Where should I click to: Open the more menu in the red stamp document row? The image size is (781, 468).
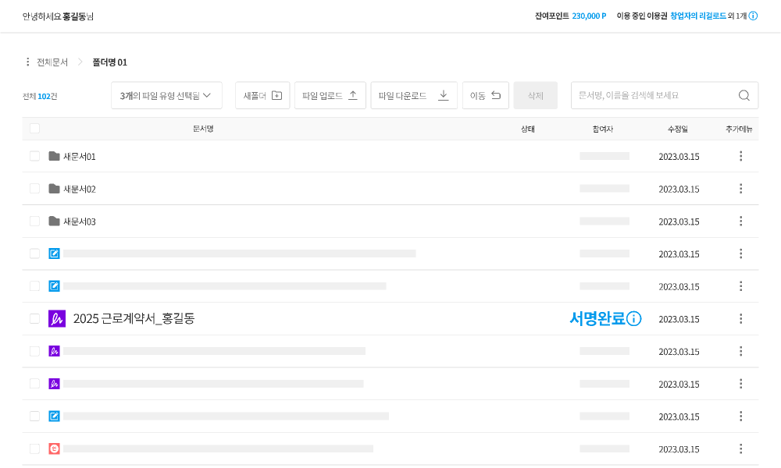click(740, 448)
